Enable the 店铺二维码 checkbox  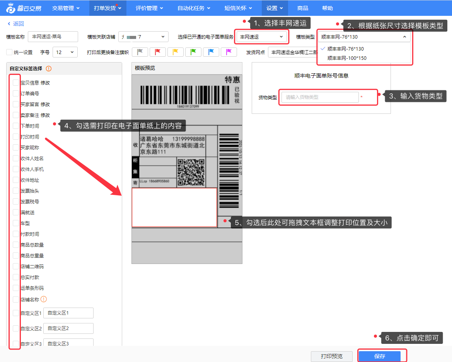tap(15, 266)
